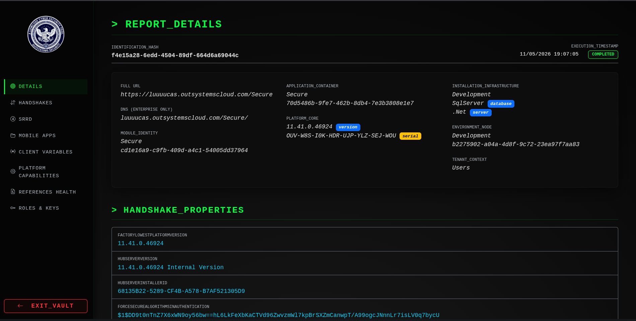Click the DNS value luuuucas.outsystemscloud.com/Secure/
636x321 pixels.
[184, 118]
